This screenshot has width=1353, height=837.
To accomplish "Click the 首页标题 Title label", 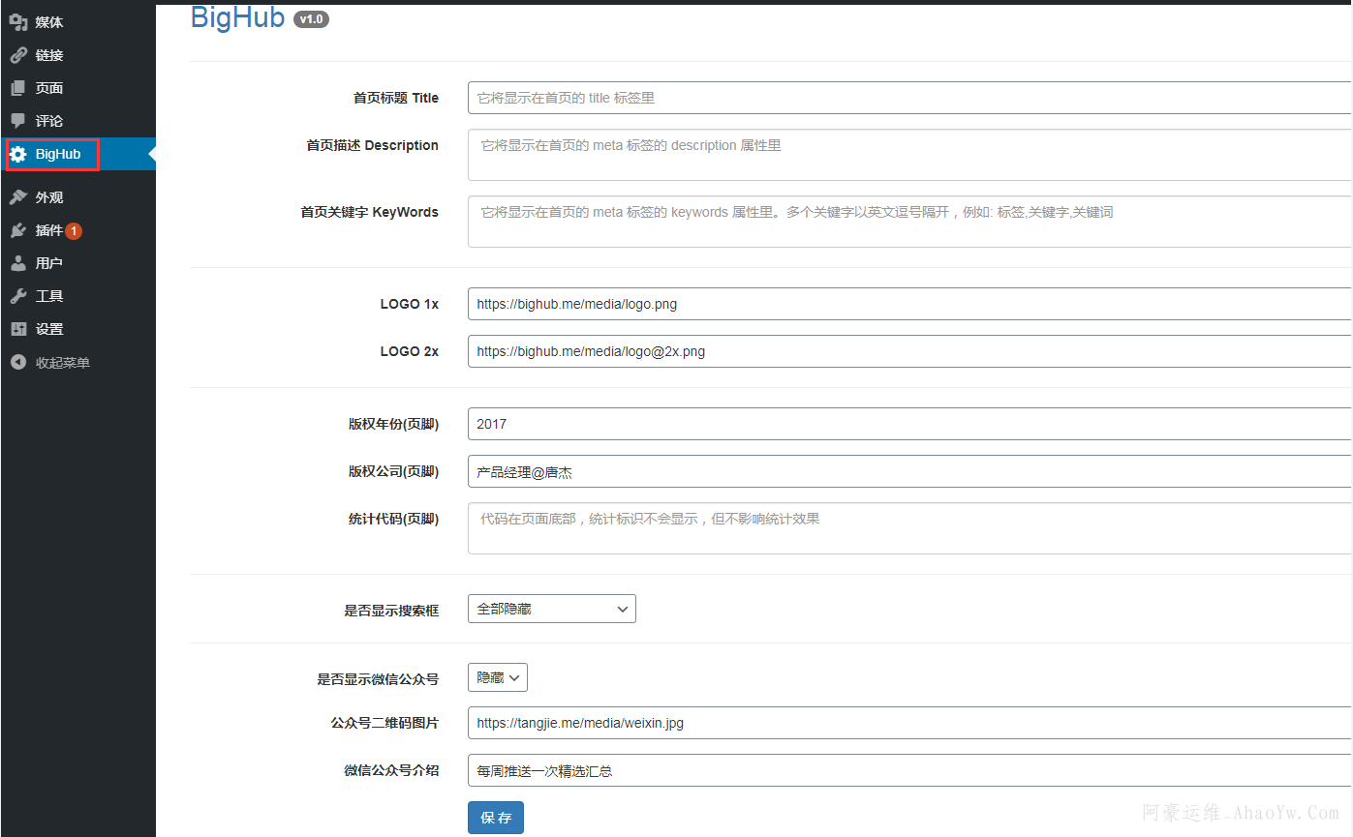I will coord(396,98).
